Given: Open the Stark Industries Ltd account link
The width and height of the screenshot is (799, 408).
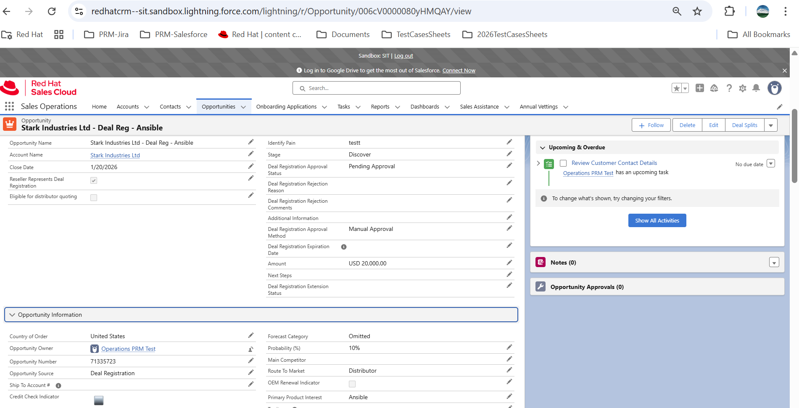Looking at the screenshot, I should coord(115,155).
